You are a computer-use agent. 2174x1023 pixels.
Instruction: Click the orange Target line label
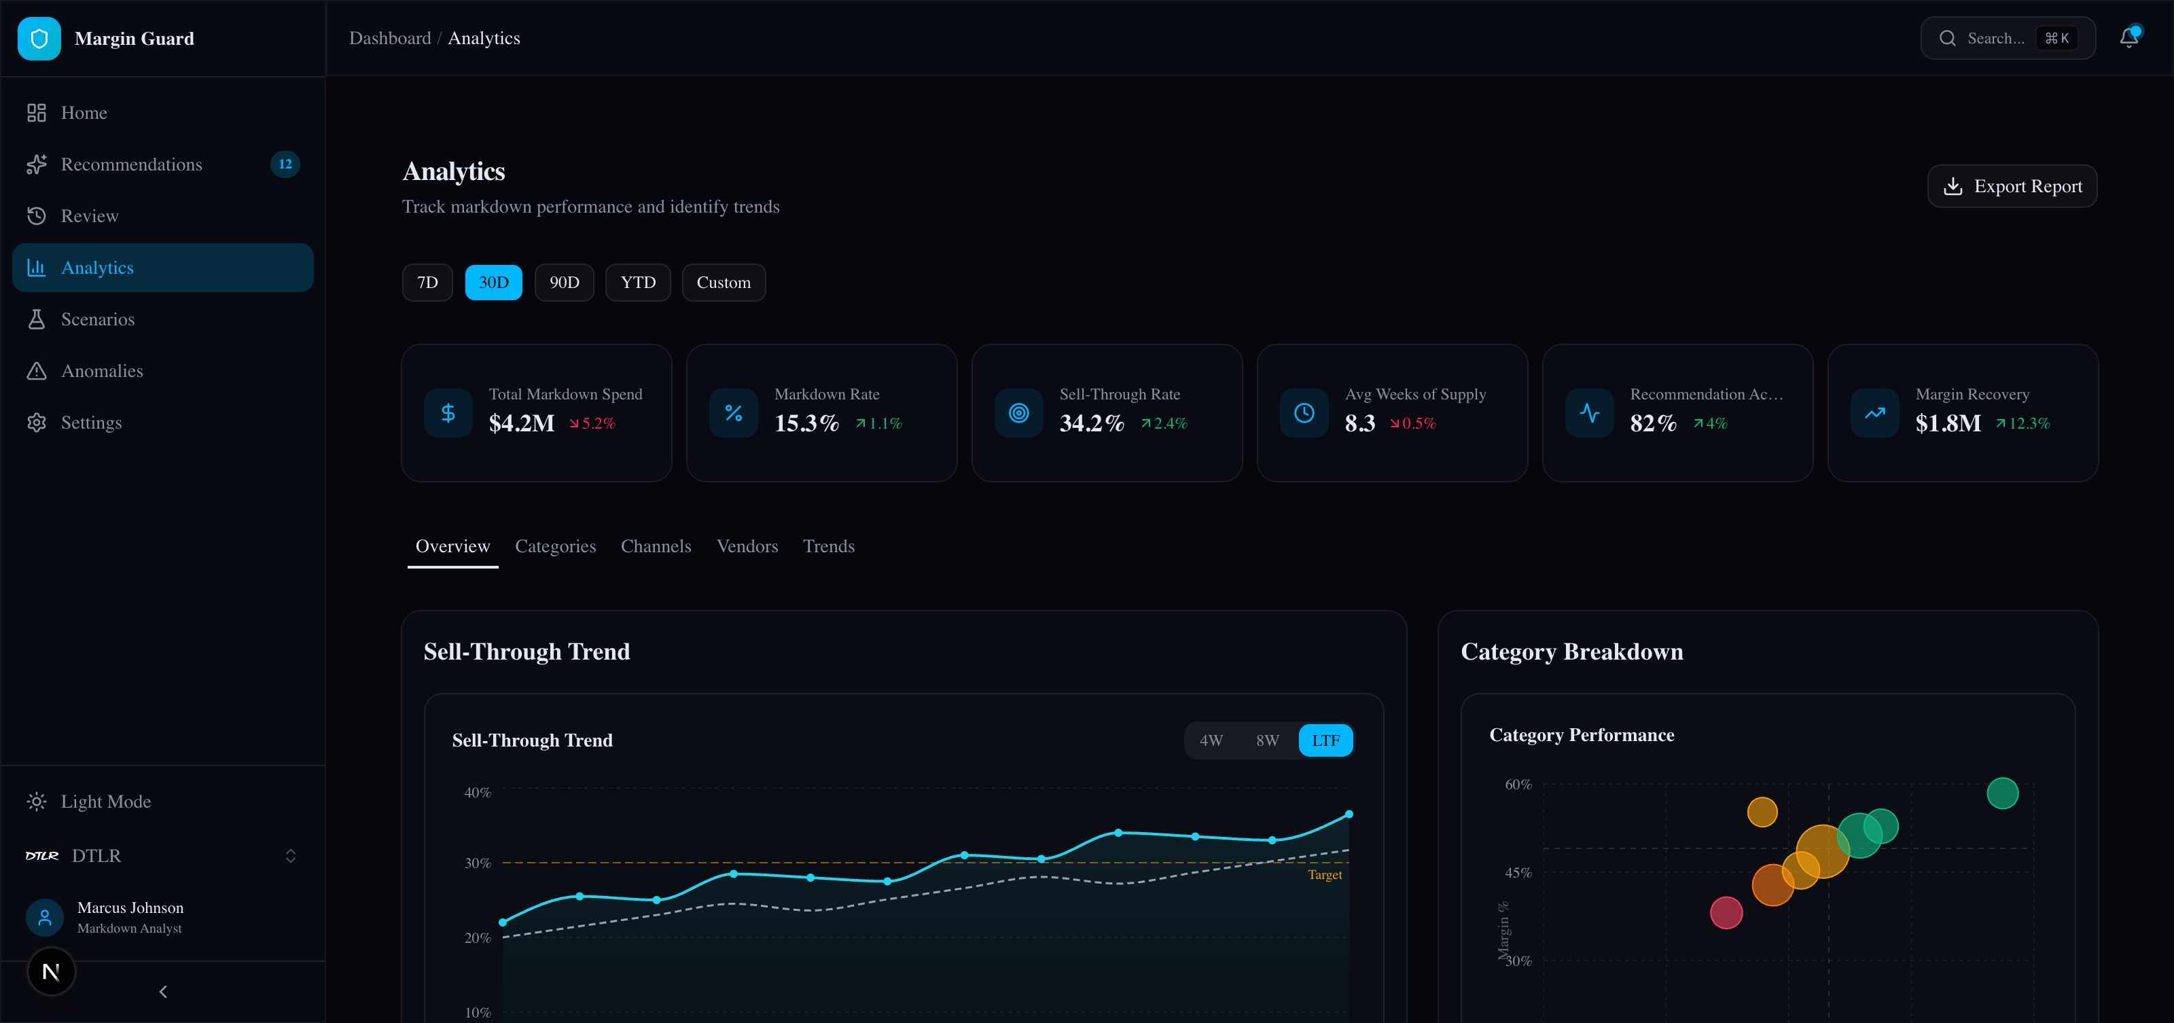[1324, 876]
